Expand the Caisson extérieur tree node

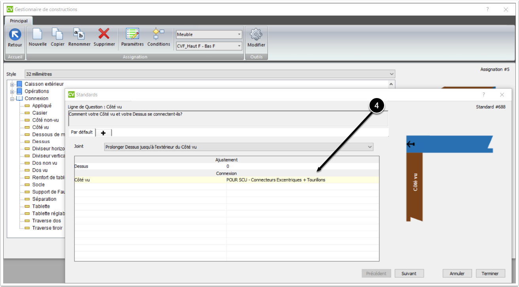pyautogui.click(x=12, y=84)
